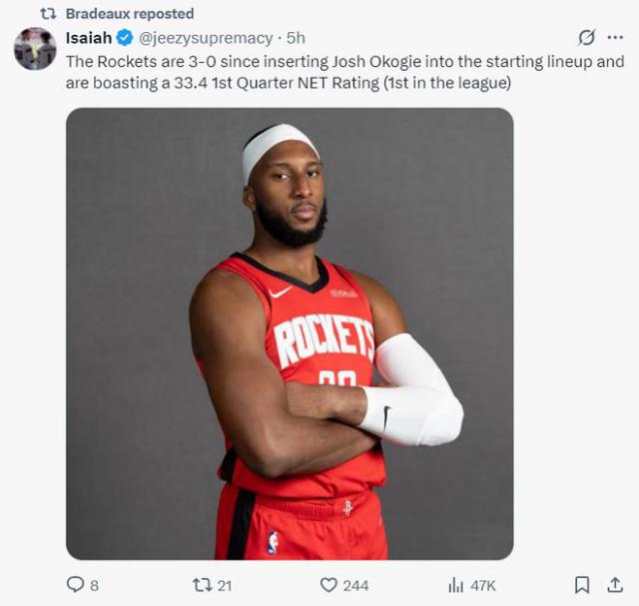The image size is (639, 606).
Task: Open the @jeezysupremacy handle link
Action: point(206,38)
